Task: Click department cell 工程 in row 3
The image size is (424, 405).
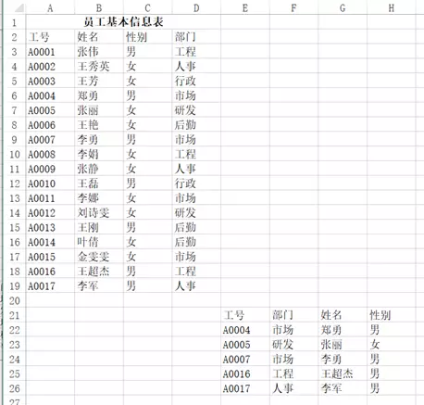Action: 196,52
